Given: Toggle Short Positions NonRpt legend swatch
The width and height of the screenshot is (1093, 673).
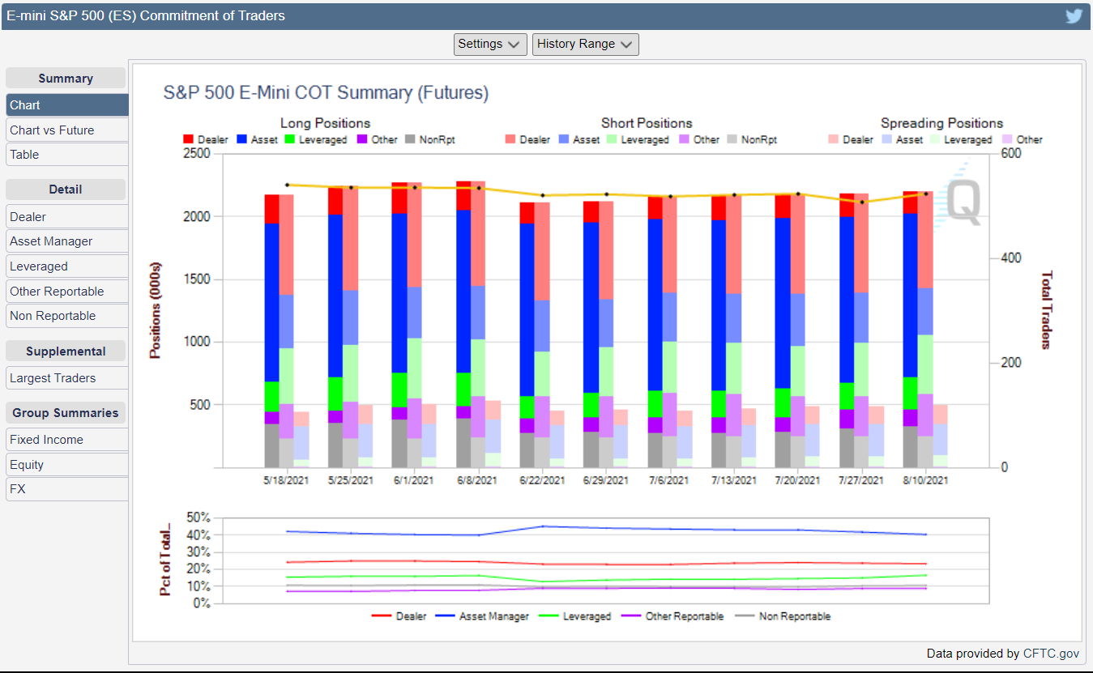Looking at the screenshot, I should click(732, 139).
